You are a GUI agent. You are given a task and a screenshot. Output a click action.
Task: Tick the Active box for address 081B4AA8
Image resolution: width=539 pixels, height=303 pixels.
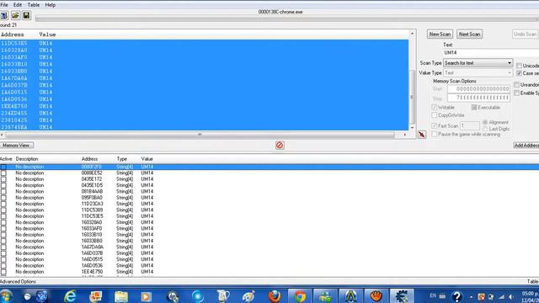click(x=3, y=192)
